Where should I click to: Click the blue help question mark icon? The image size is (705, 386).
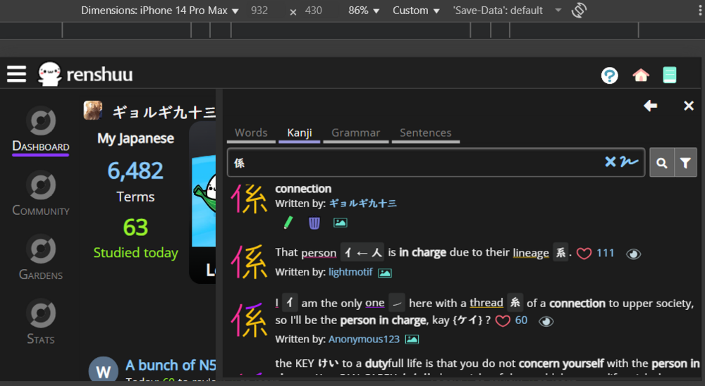610,75
